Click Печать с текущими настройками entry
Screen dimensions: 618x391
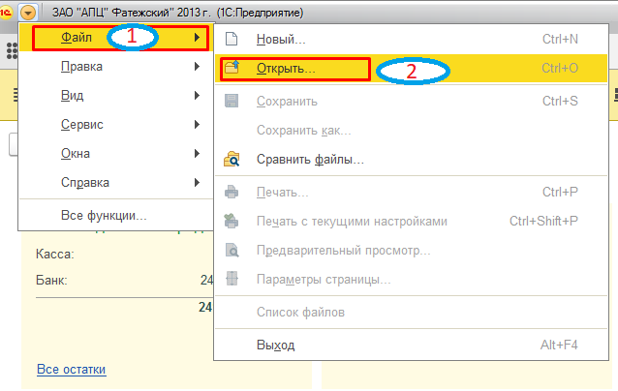411,222
